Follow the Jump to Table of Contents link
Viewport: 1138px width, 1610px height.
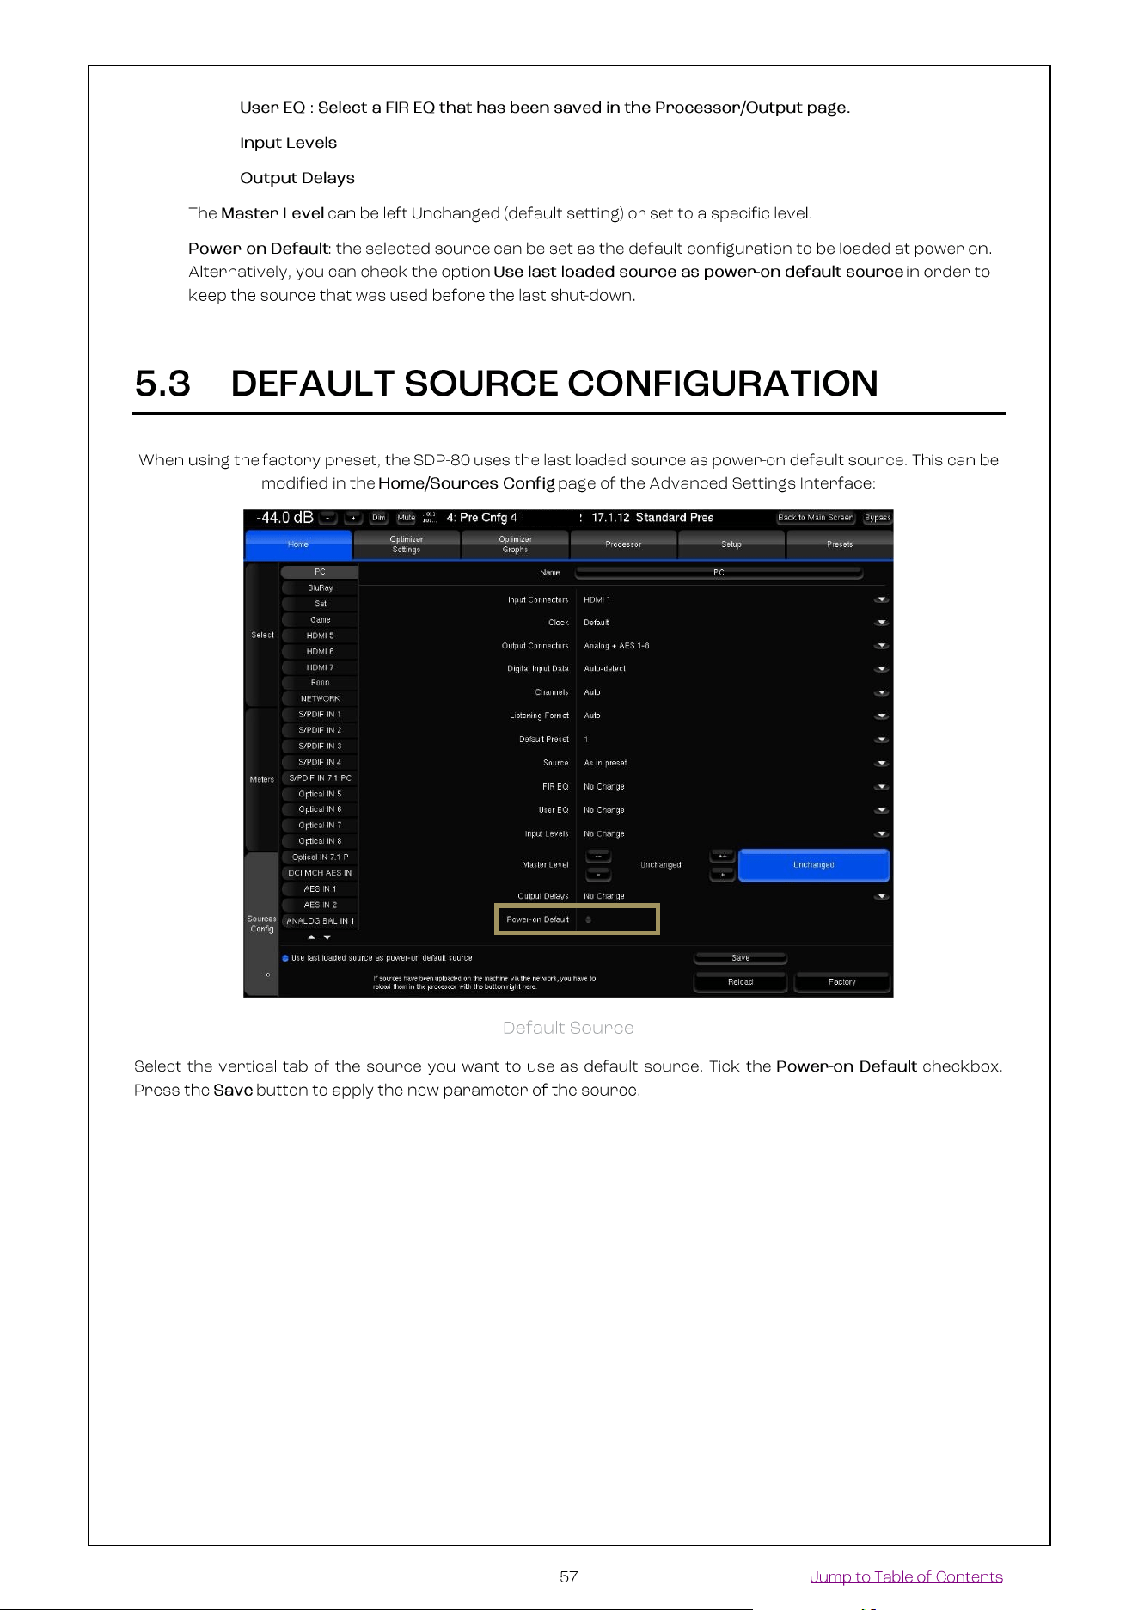[x=906, y=1576]
